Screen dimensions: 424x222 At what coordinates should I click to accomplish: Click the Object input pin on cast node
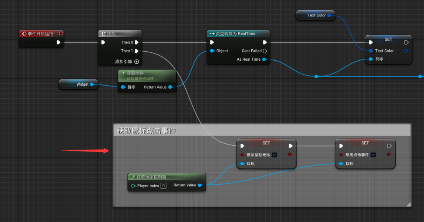click(212, 51)
